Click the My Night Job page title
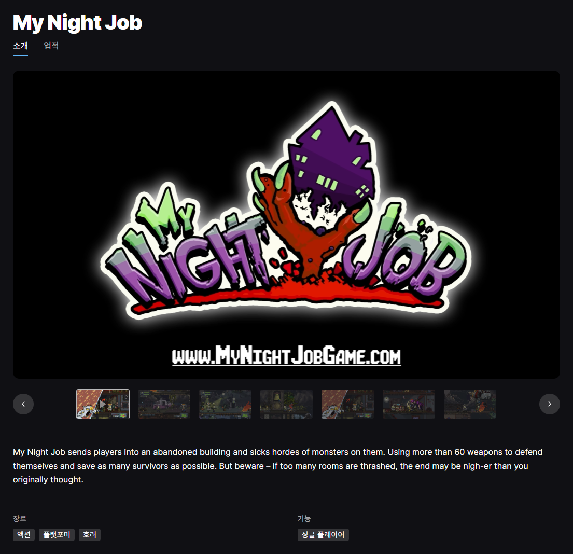This screenshot has width=573, height=554. [x=77, y=22]
